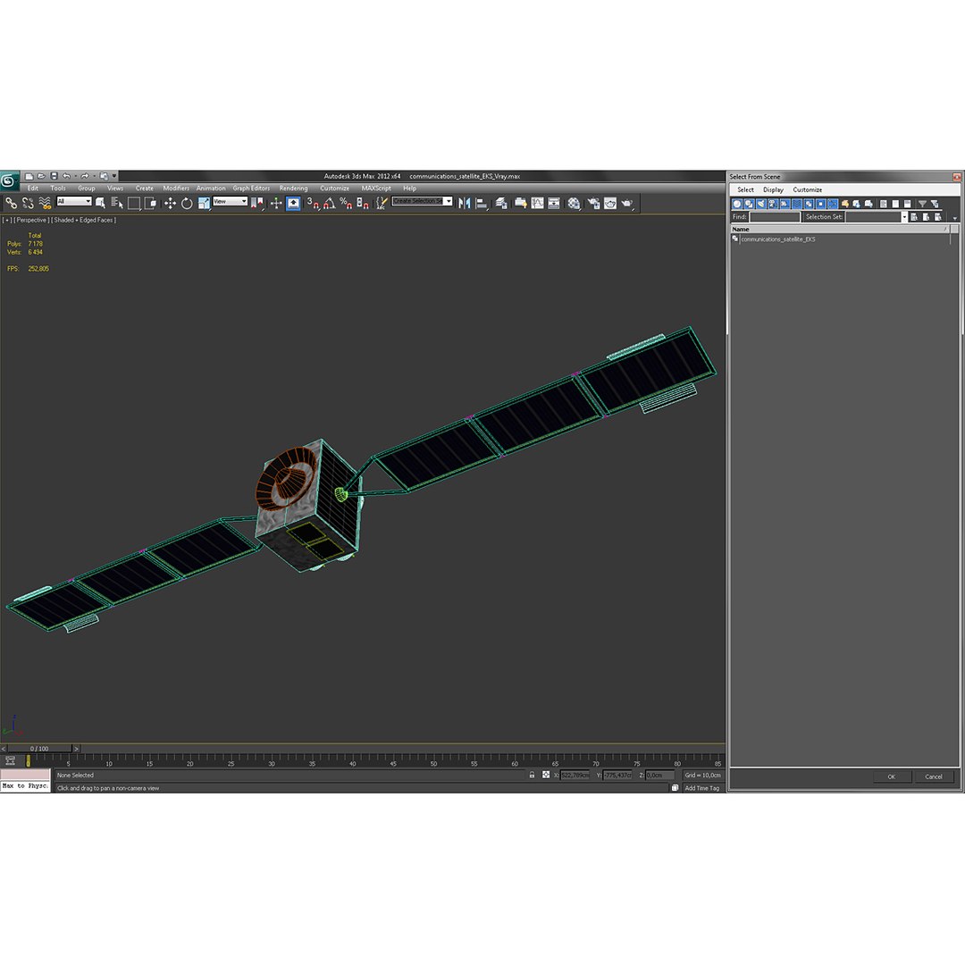Open the Render Setup dialog
This screenshot has width=965, height=965.
pyautogui.click(x=593, y=203)
